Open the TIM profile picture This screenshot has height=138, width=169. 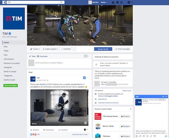[x=14, y=19]
